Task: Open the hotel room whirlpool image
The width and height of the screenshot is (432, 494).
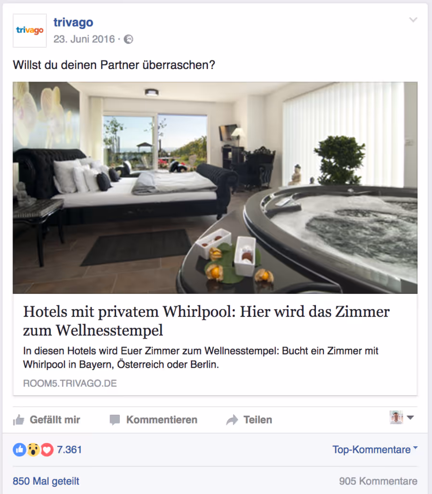Action: click(x=215, y=188)
